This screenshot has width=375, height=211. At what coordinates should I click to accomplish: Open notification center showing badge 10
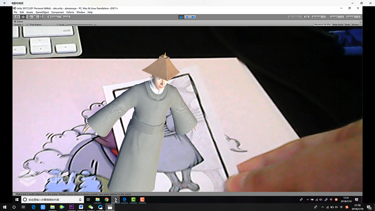[370, 207]
